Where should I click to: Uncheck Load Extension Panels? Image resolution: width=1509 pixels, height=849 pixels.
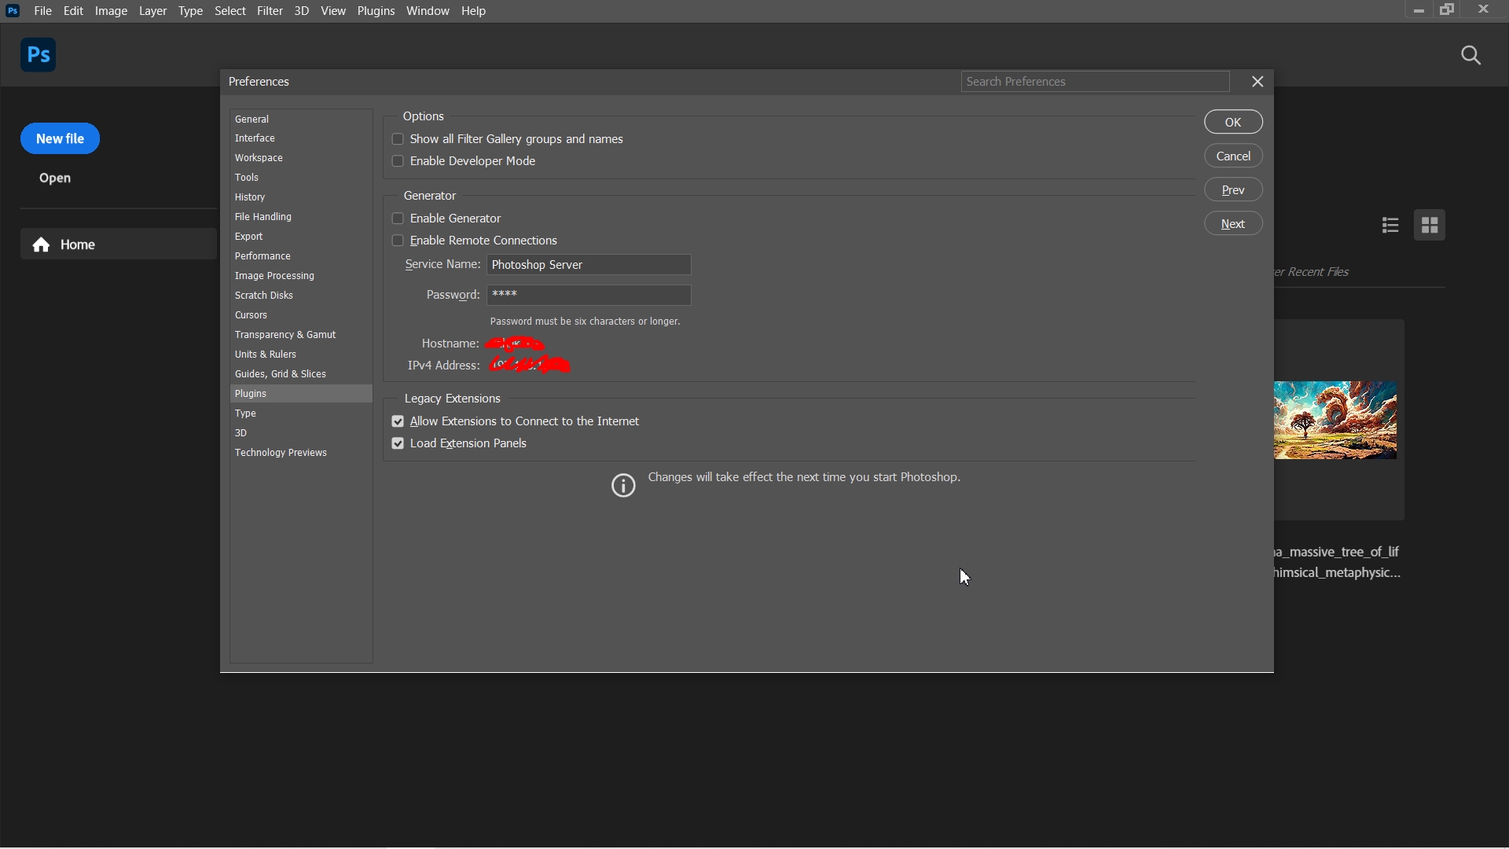pyautogui.click(x=398, y=444)
